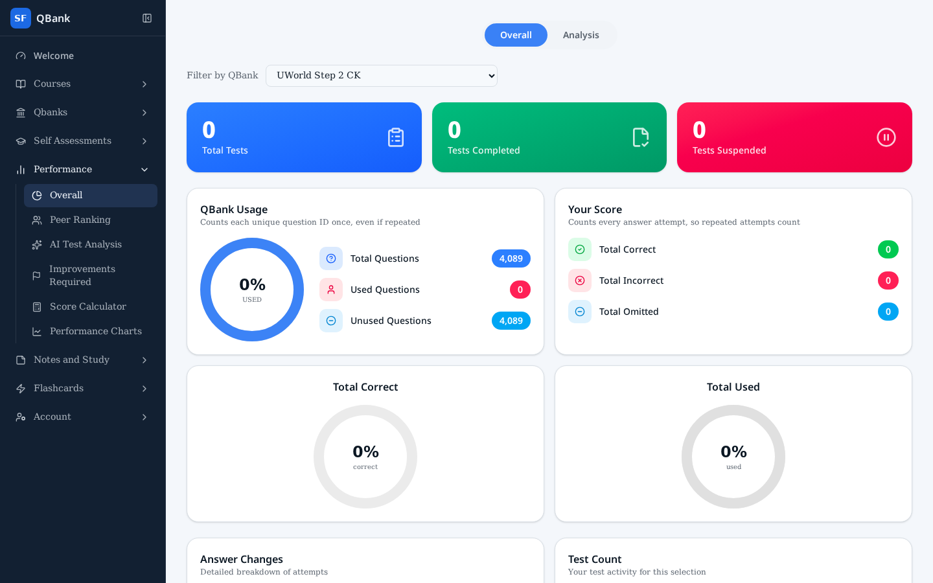Switch to the Overall tab
The height and width of the screenshot is (583, 933).
516,35
